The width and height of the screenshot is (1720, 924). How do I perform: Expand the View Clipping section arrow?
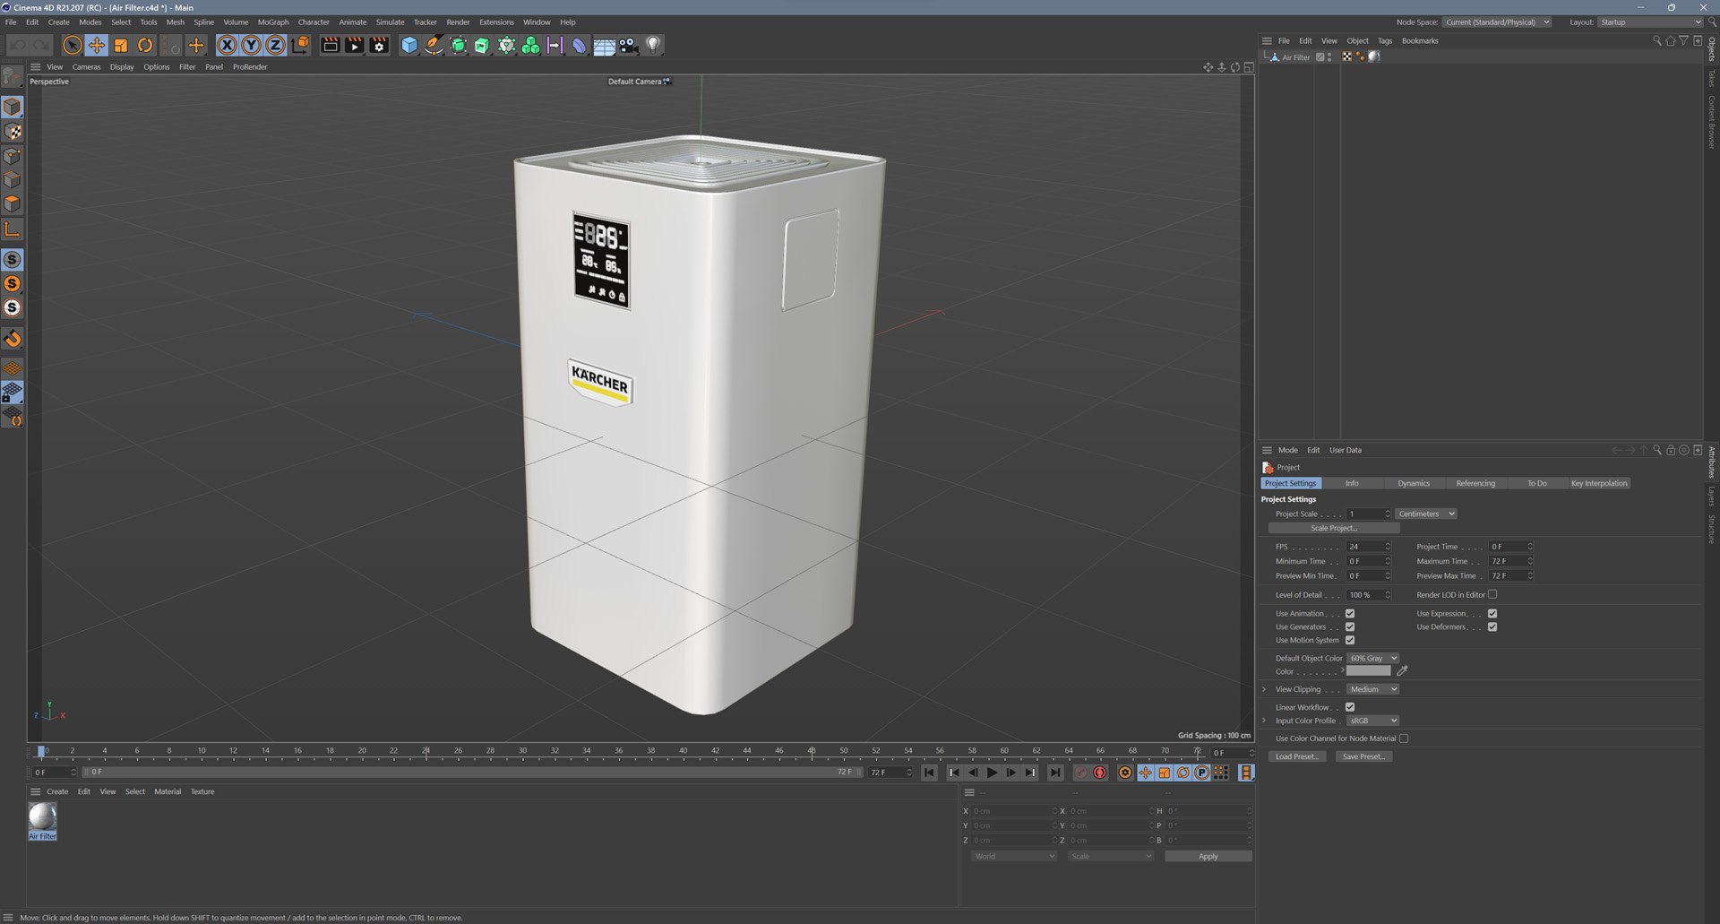1264,689
